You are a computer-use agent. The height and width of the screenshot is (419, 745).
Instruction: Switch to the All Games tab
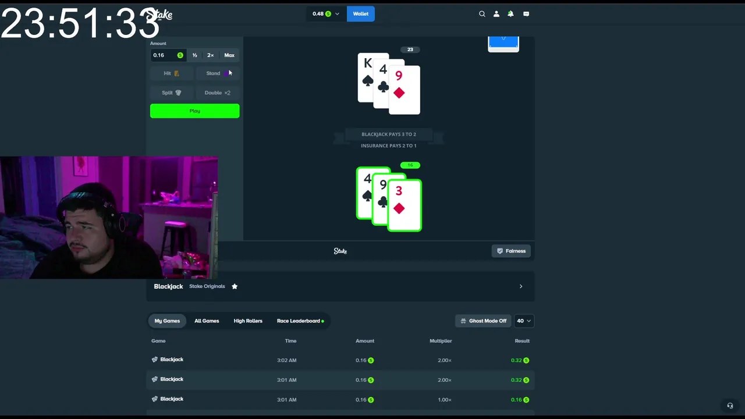pyautogui.click(x=207, y=321)
